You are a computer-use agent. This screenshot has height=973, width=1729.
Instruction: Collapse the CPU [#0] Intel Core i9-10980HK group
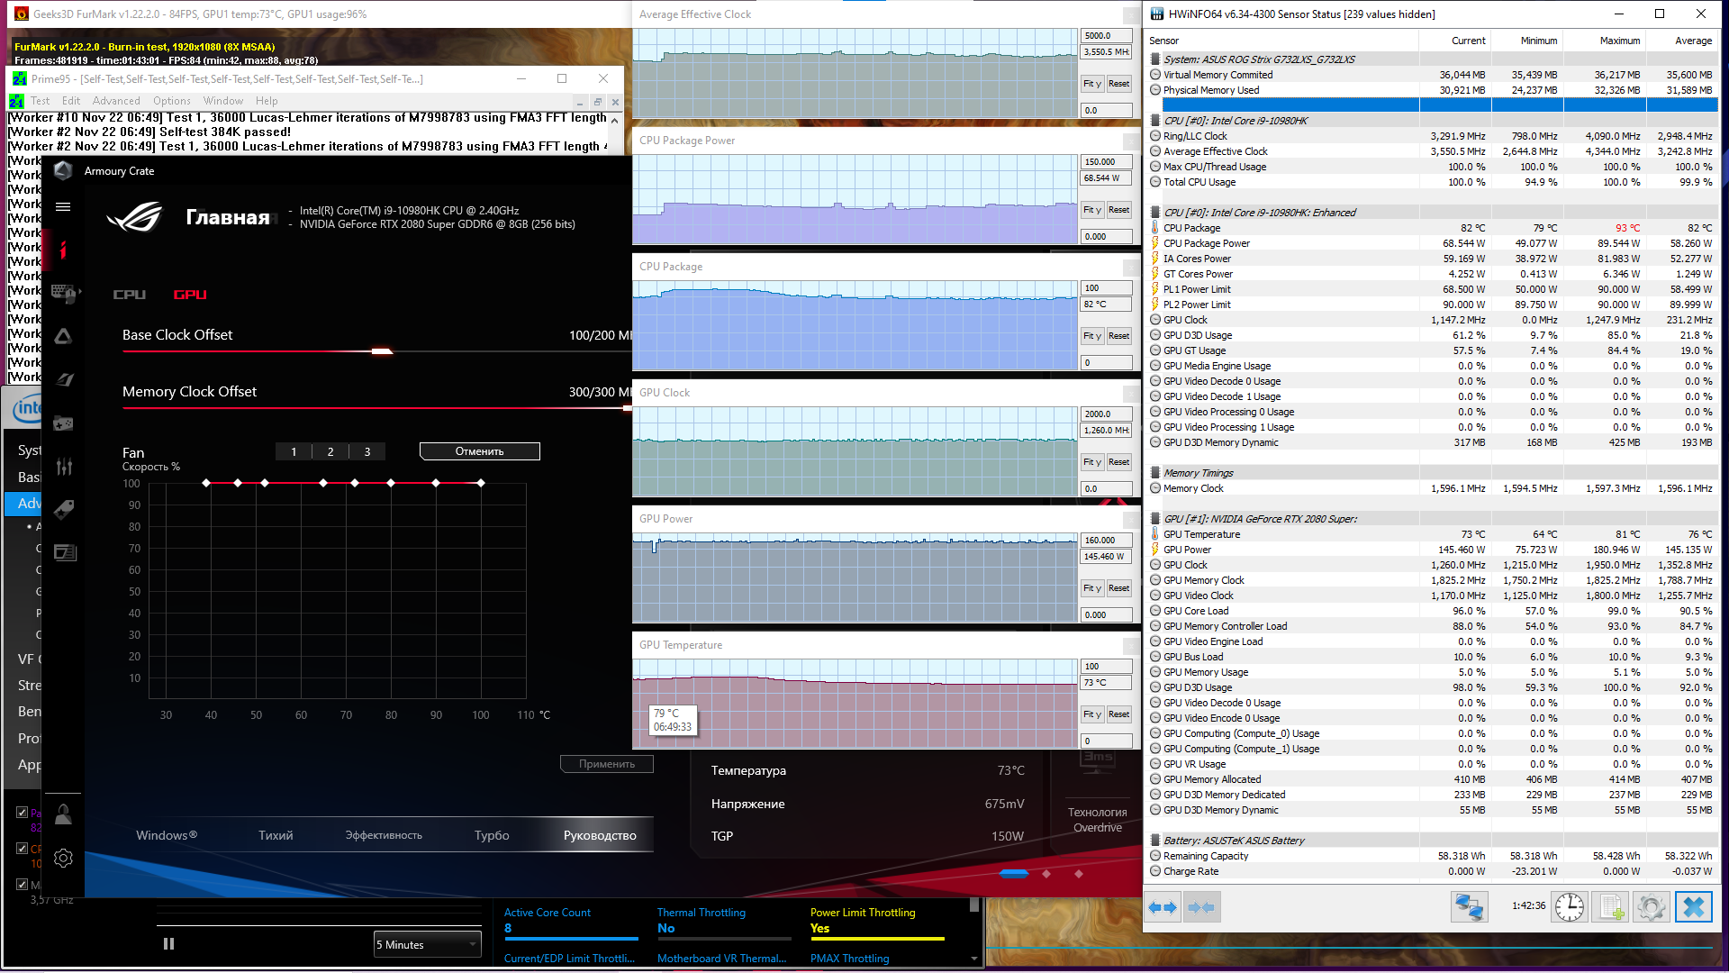pos(1155,121)
